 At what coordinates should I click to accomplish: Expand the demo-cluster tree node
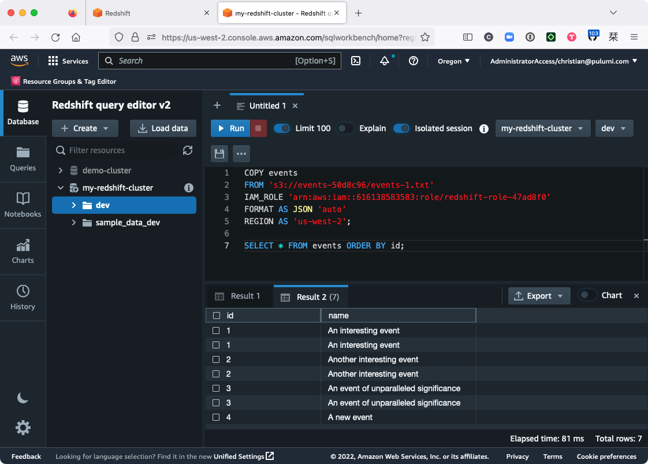pos(61,170)
